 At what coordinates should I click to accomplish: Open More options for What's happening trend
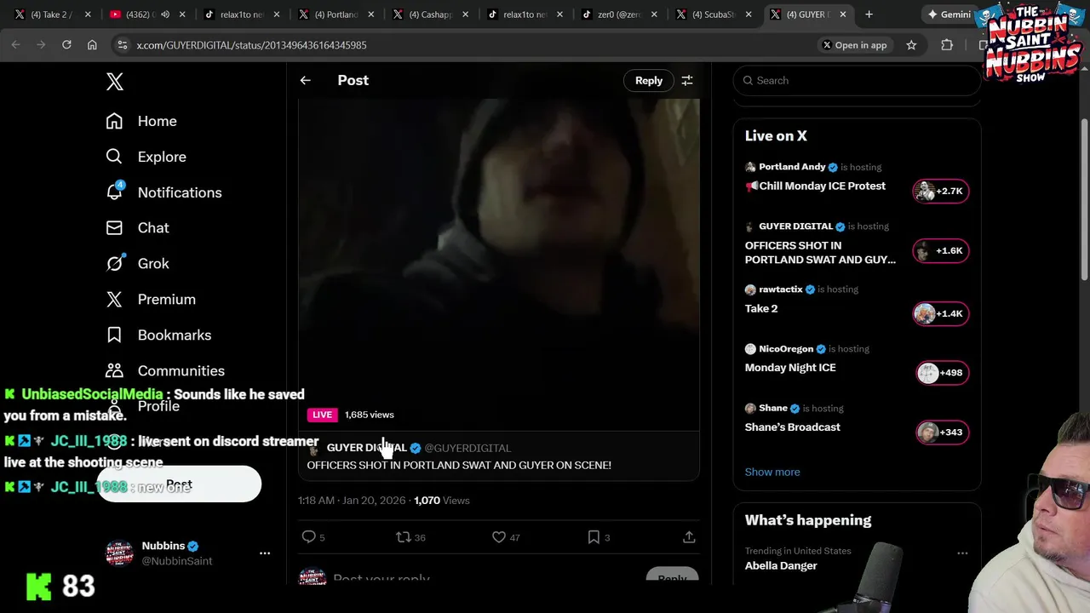tap(962, 553)
